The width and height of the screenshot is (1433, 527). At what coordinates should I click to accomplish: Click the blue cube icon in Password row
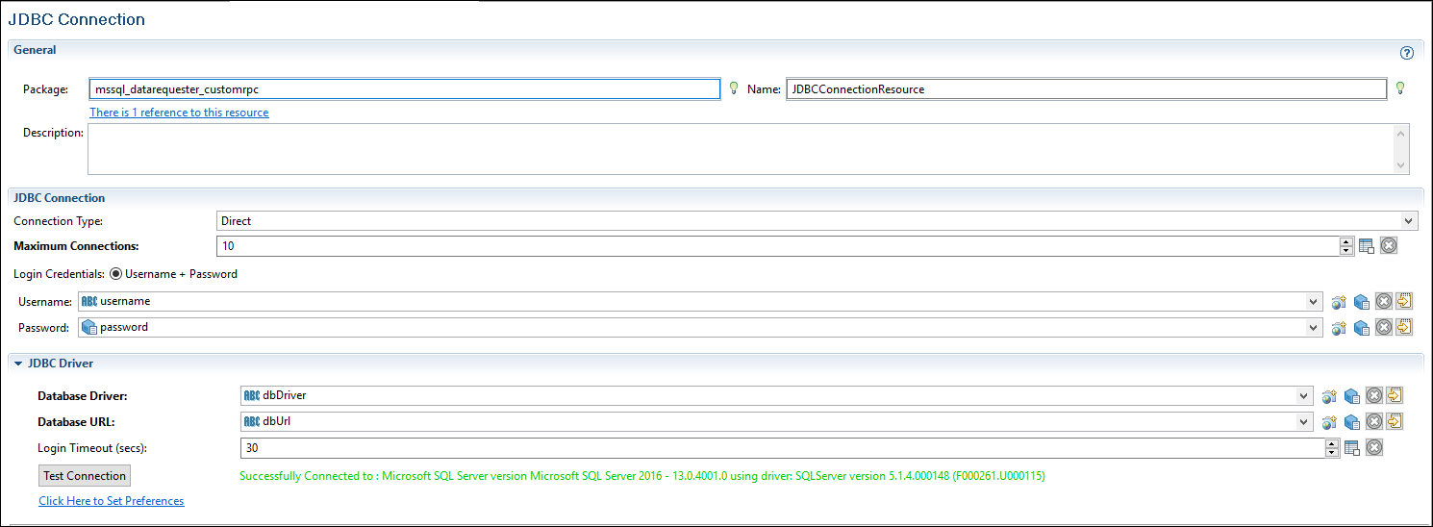(x=1361, y=328)
